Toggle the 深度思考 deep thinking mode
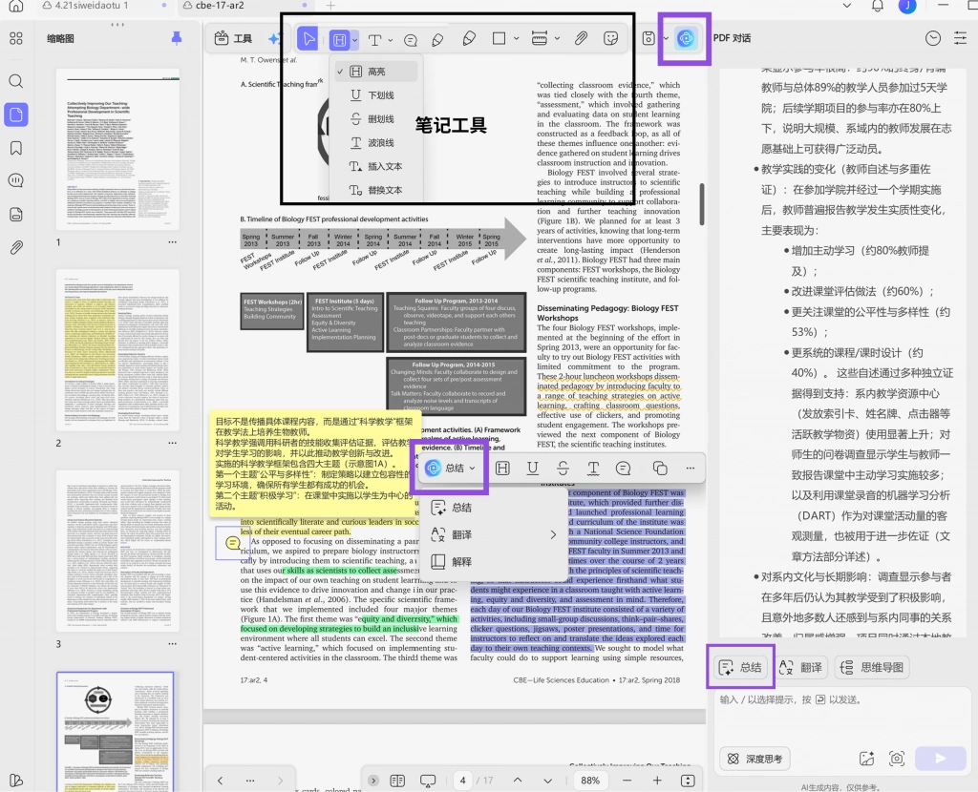 (755, 759)
